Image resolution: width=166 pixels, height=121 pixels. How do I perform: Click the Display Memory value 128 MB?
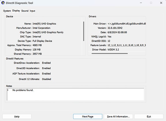point(37,50)
